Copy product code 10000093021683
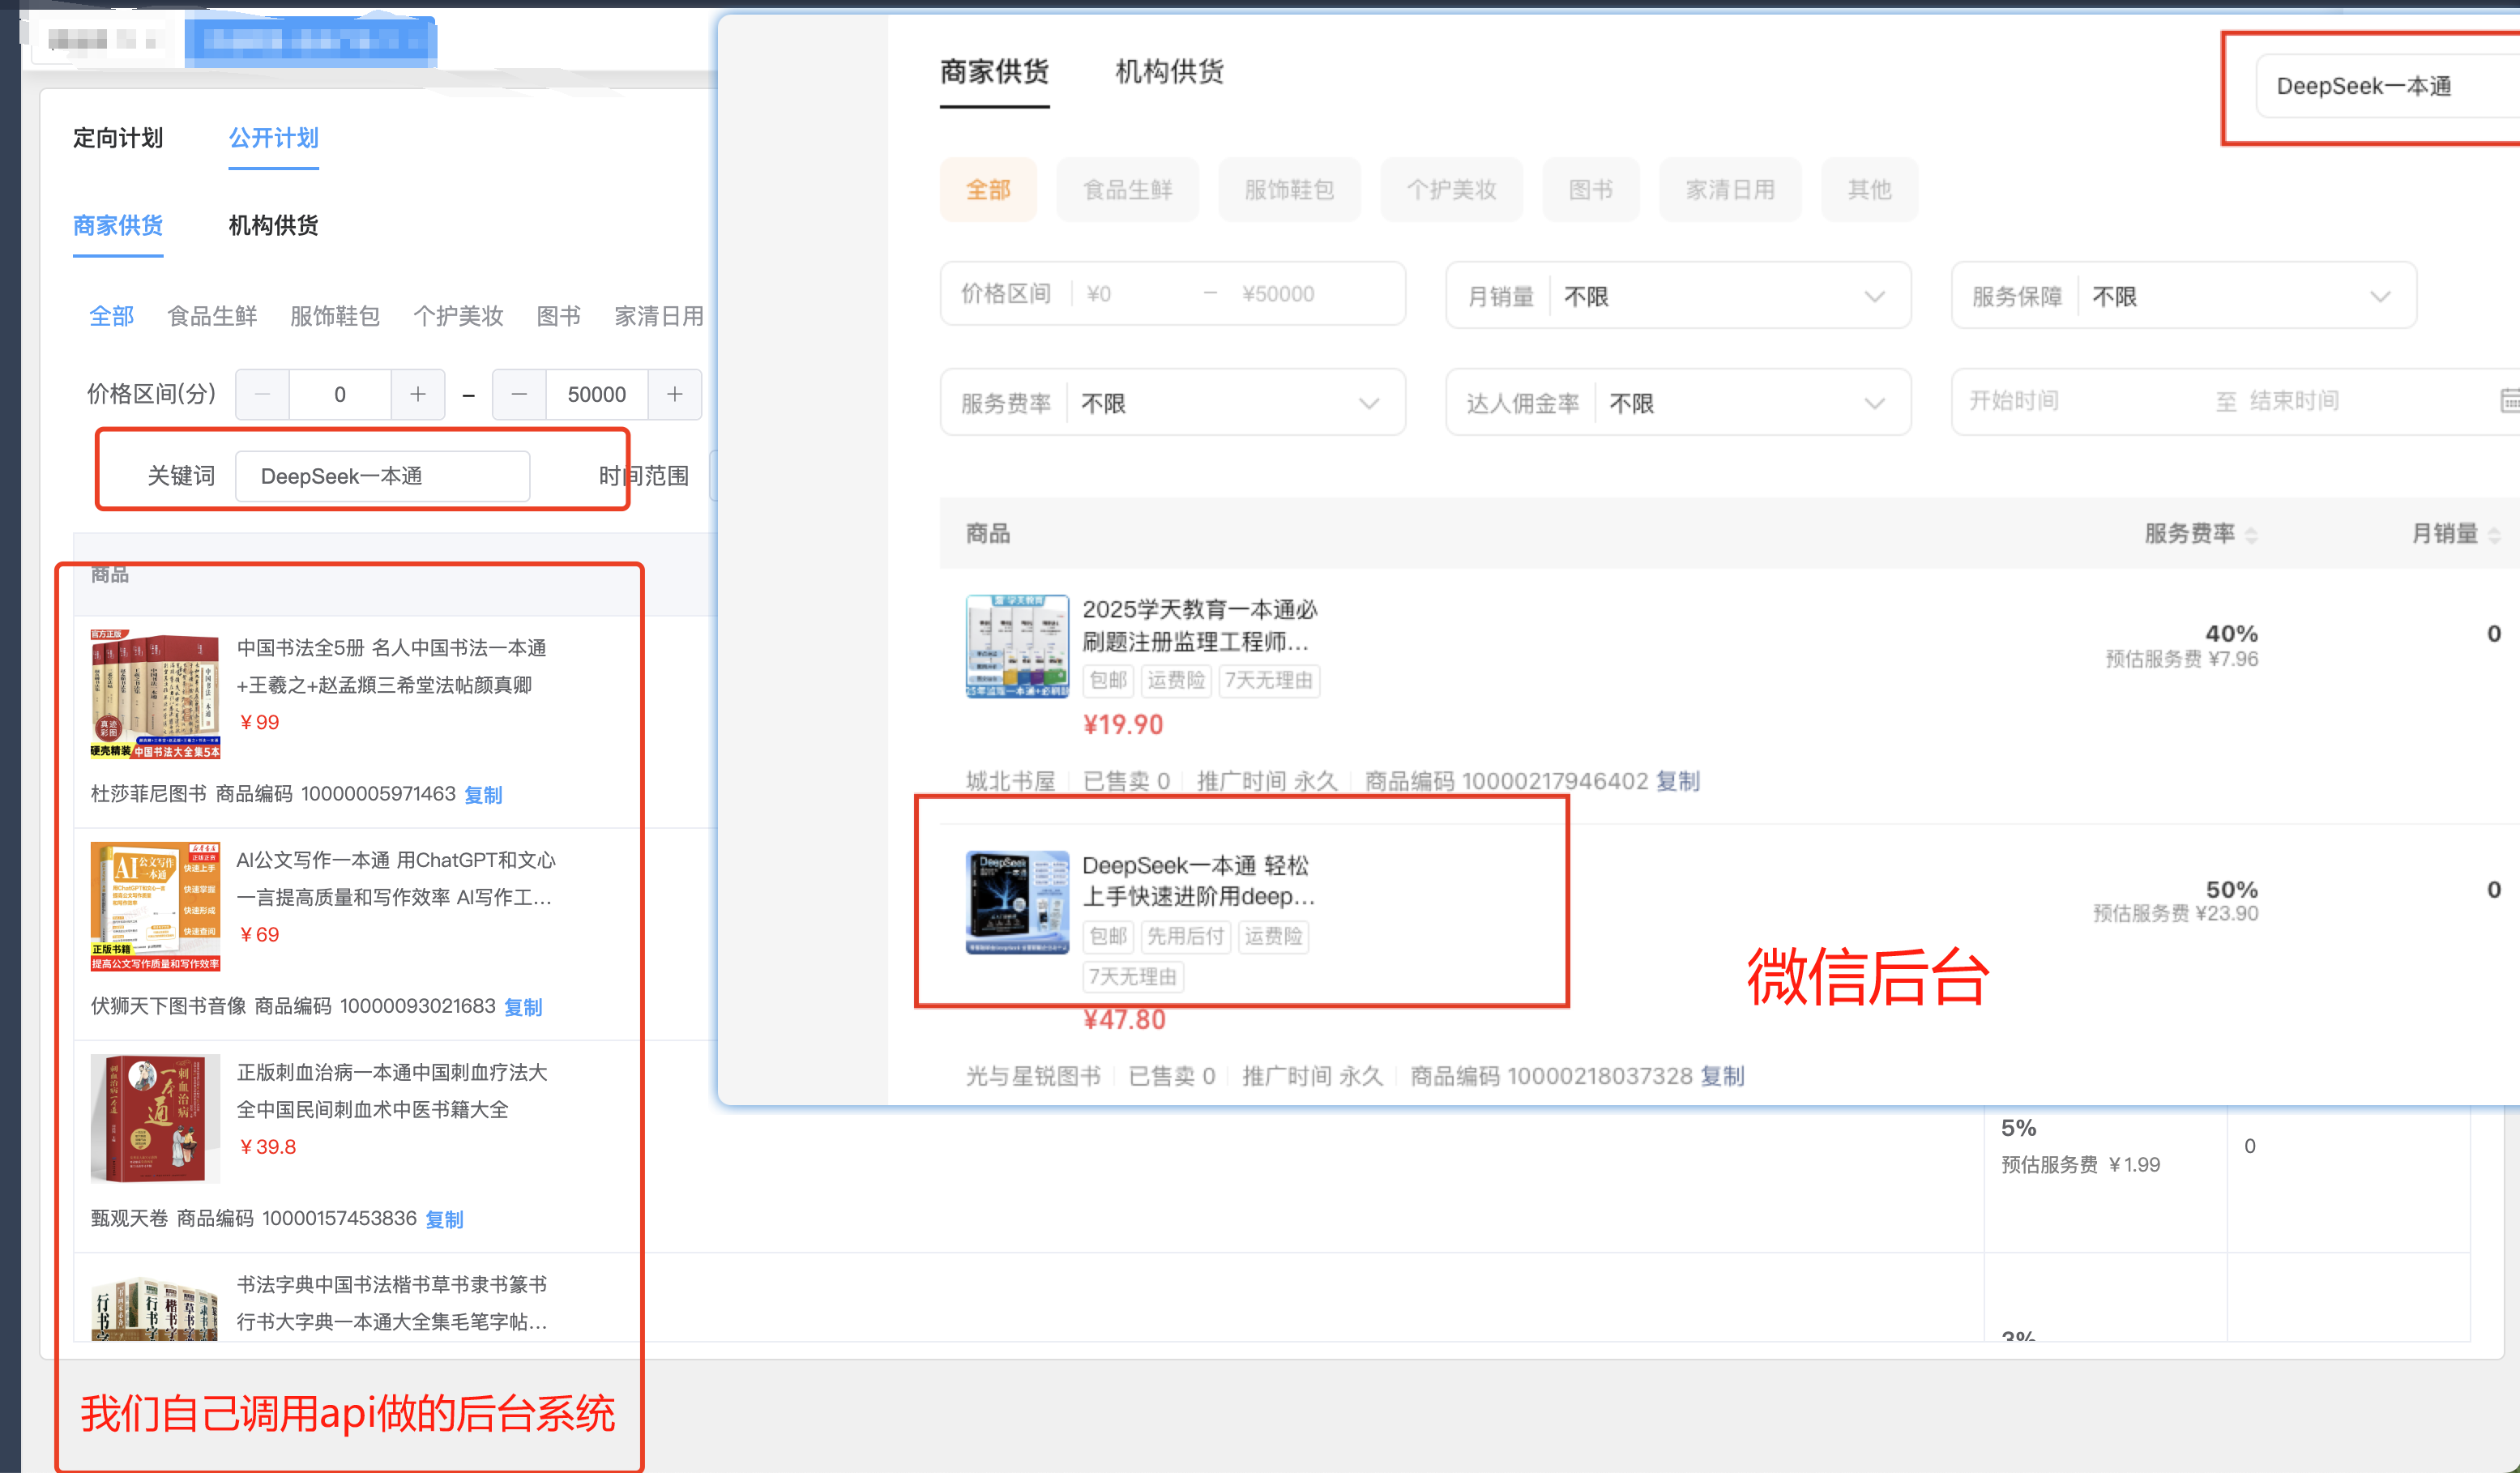This screenshot has width=2520, height=1473. (x=523, y=1007)
